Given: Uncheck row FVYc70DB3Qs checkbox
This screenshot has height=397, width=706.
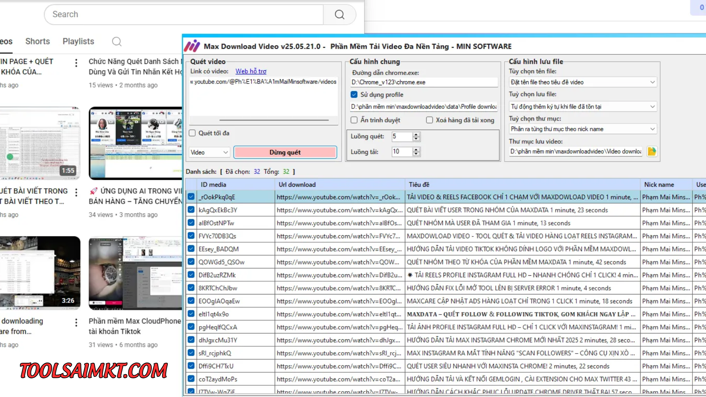Looking at the screenshot, I should 191,236.
